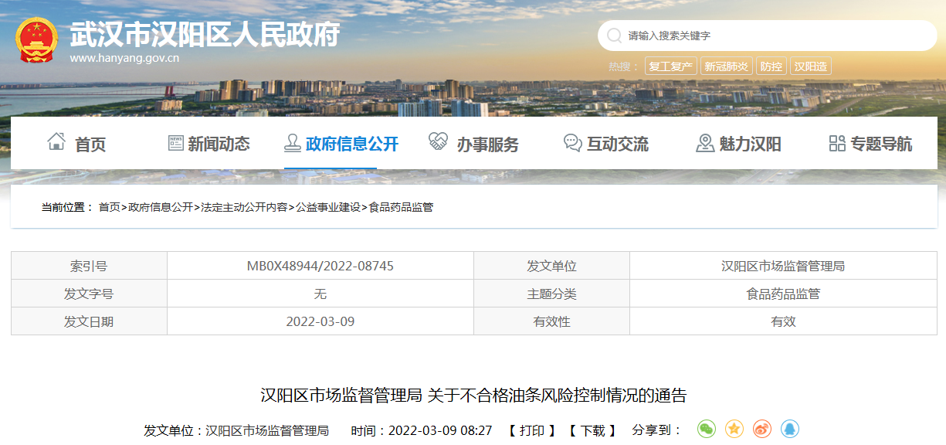
Task: Click the location pin Hanyang icon
Action: [705, 143]
